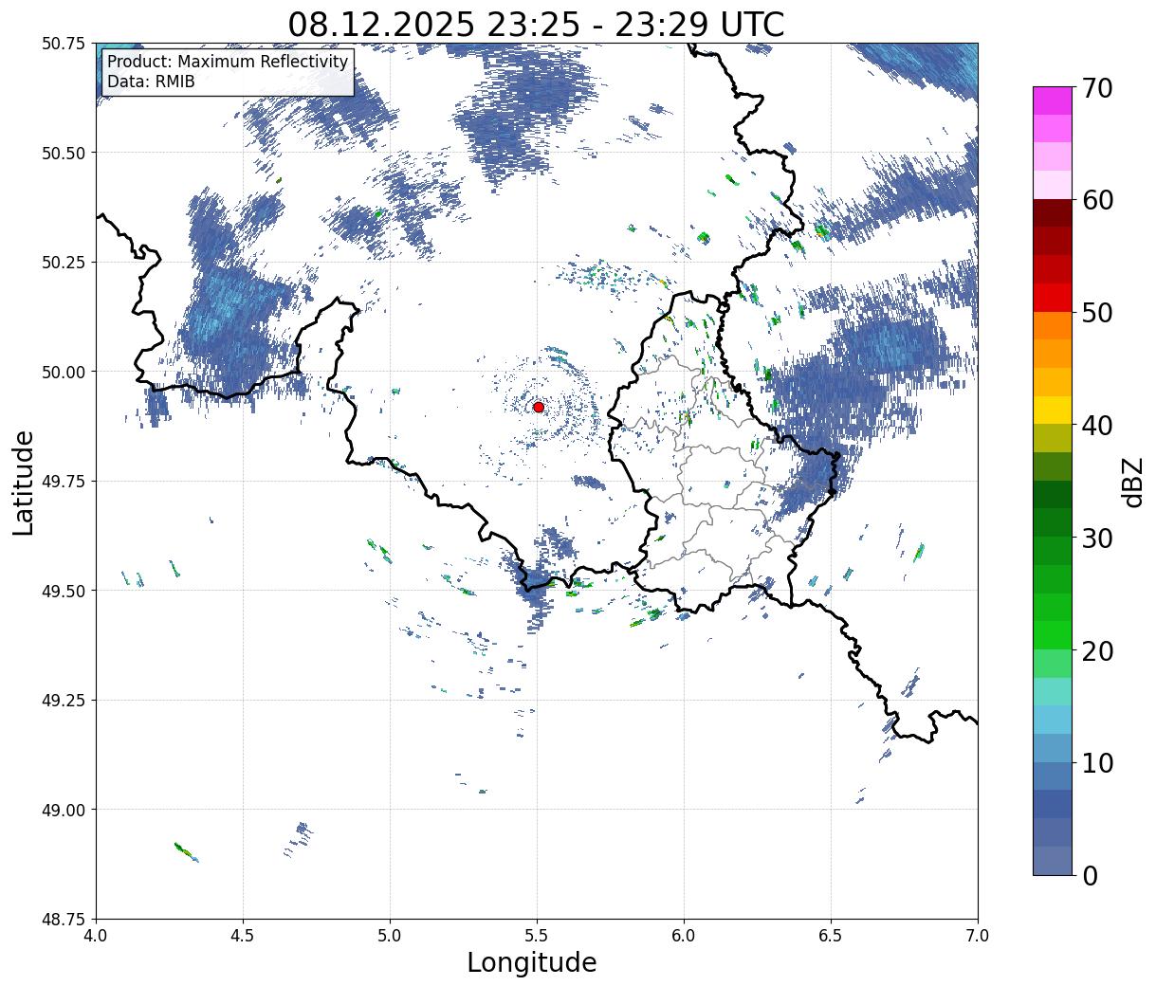Click the latitude tick label 49.75
The width and height of the screenshot is (1156, 986).
[x=63, y=482]
